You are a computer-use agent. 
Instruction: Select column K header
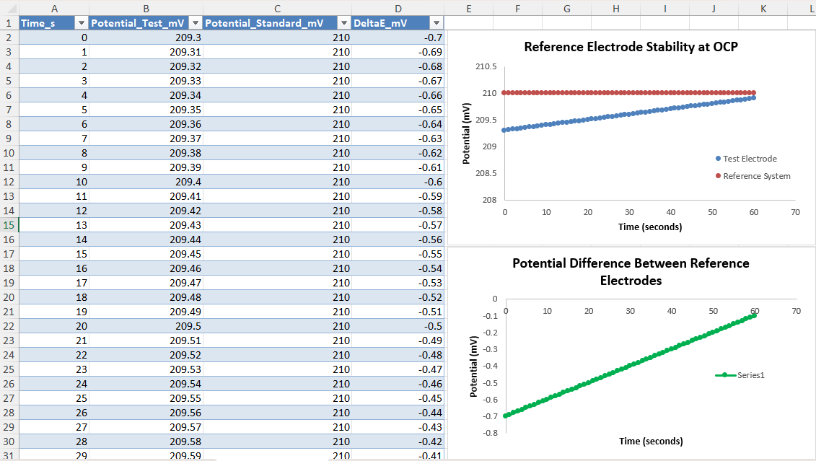pyautogui.click(x=763, y=9)
